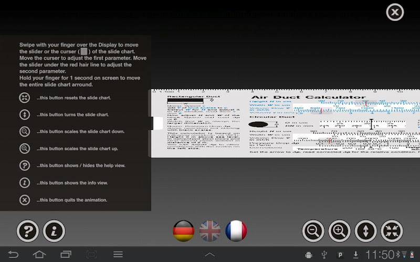Tap the Android home button

(x=39, y=254)
